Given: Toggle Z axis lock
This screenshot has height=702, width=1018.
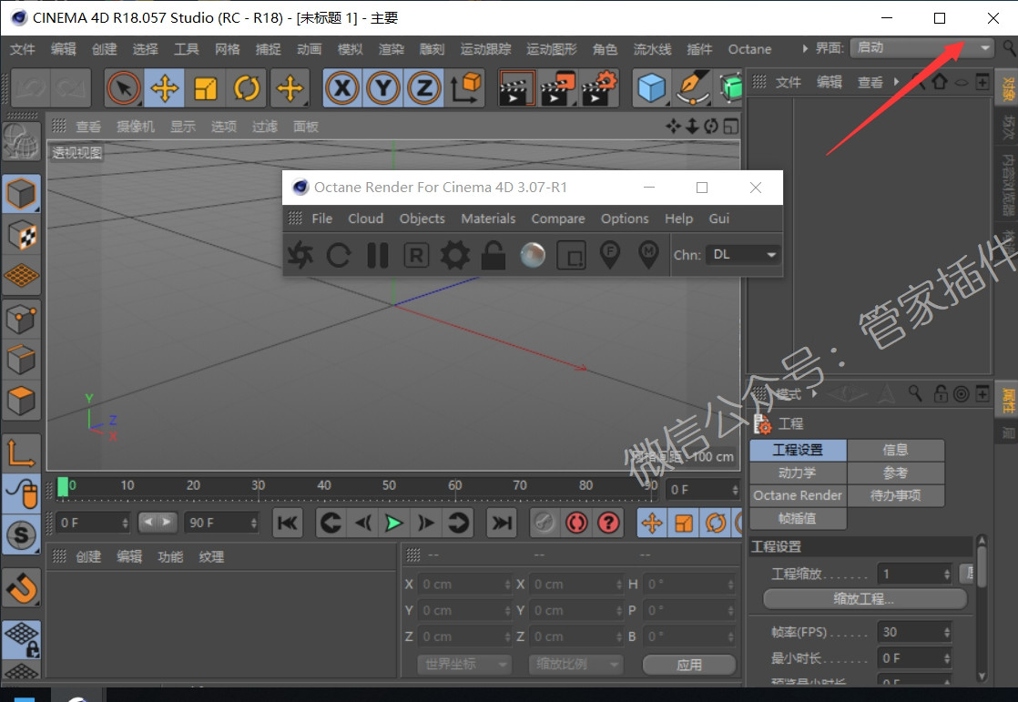Looking at the screenshot, I should (x=424, y=87).
